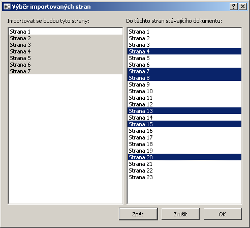Open context help with the question mark button

[234, 7]
